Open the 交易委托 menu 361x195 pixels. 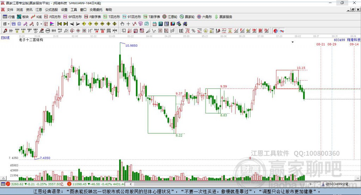(x=96, y=10)
